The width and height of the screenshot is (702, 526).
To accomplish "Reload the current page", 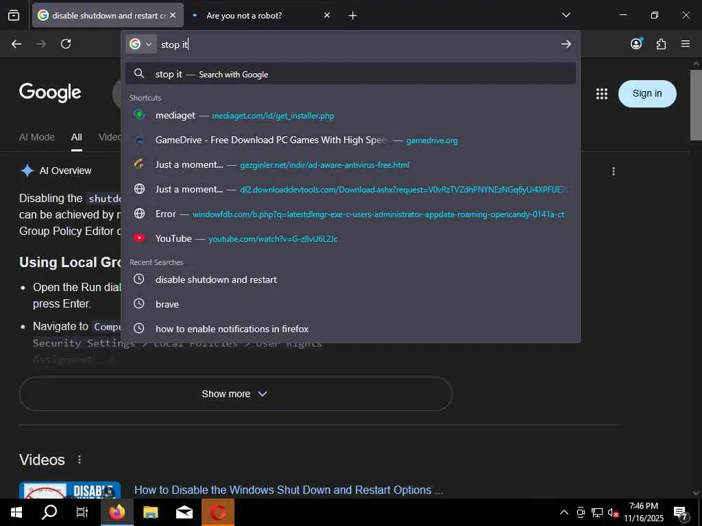I will click(x=66, y=44).
